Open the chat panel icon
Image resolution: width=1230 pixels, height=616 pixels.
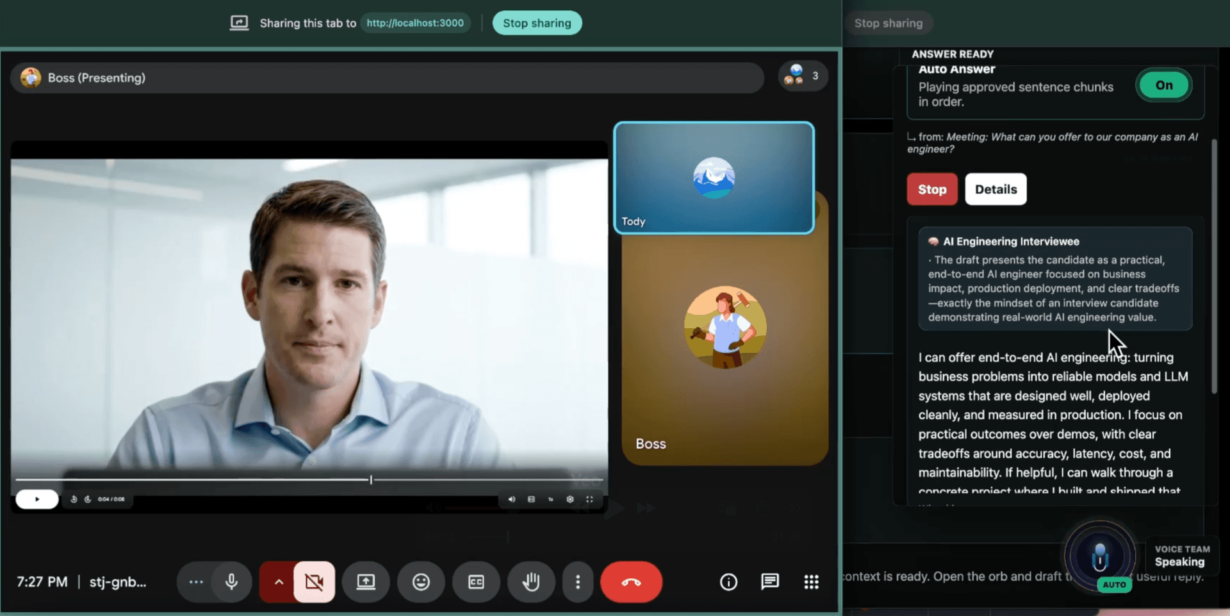pyautogui.click(x=770, y=582)
